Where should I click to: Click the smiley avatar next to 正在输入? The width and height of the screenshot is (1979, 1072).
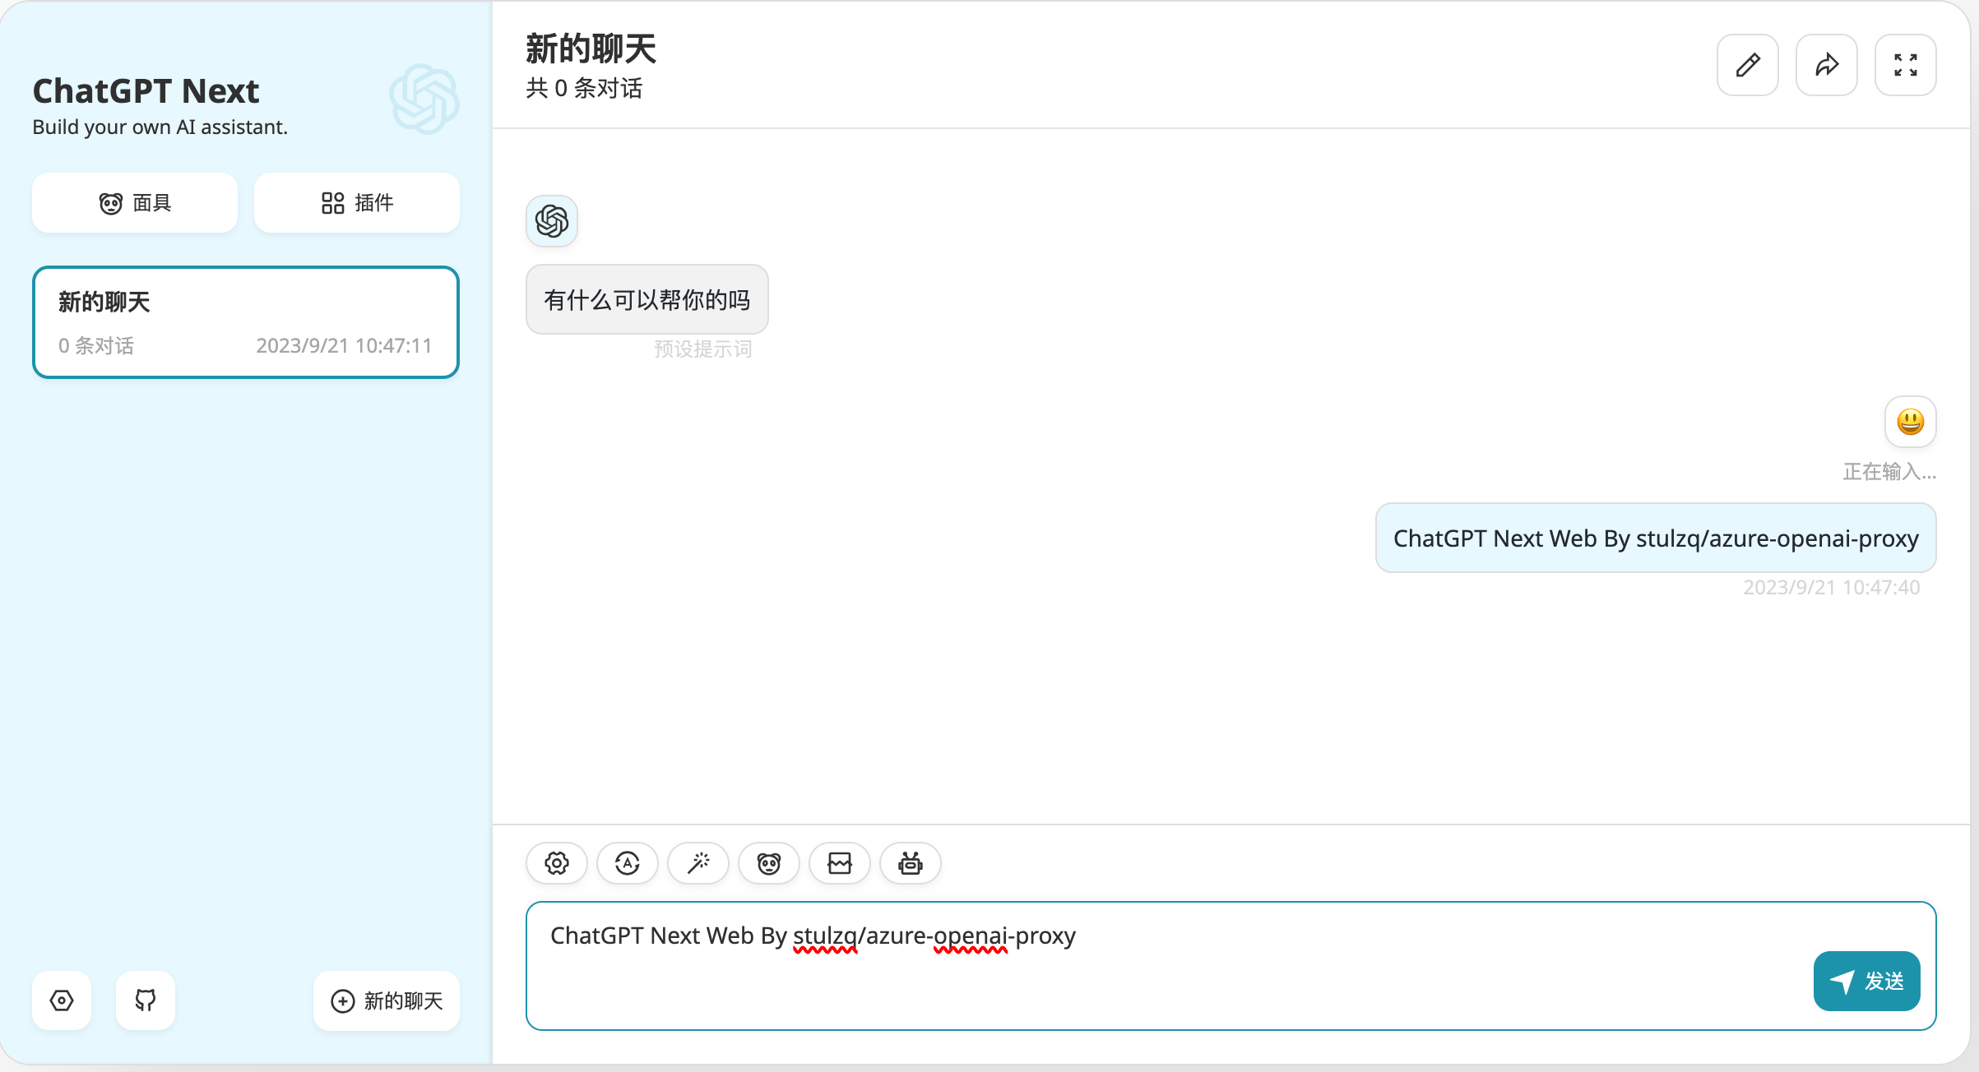point(1910,422)
